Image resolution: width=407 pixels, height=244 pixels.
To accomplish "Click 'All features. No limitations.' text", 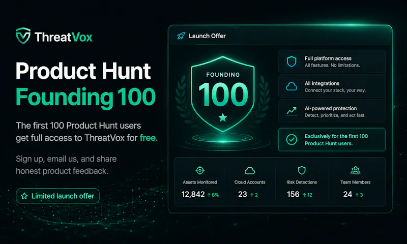I will [332, 66].
